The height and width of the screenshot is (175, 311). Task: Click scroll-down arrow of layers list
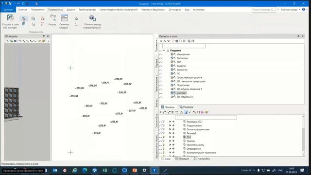303,155
